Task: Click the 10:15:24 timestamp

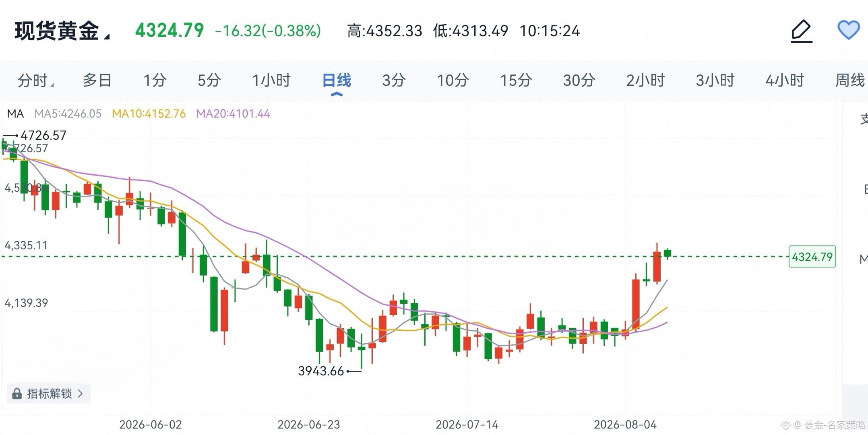Action: click(550, 31)
